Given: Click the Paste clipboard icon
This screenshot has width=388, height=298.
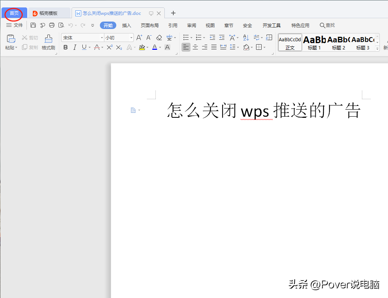Looking at the screenshot, I should (11, 39).
